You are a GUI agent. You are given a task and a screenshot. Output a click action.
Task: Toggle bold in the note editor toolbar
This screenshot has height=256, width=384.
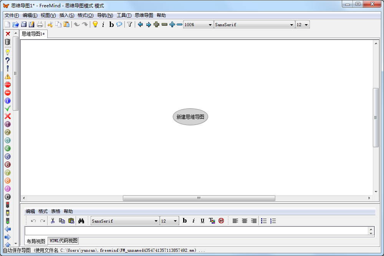click(x=185, y=221)
